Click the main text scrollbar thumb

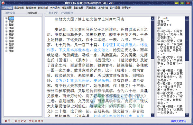click(152, 40)
